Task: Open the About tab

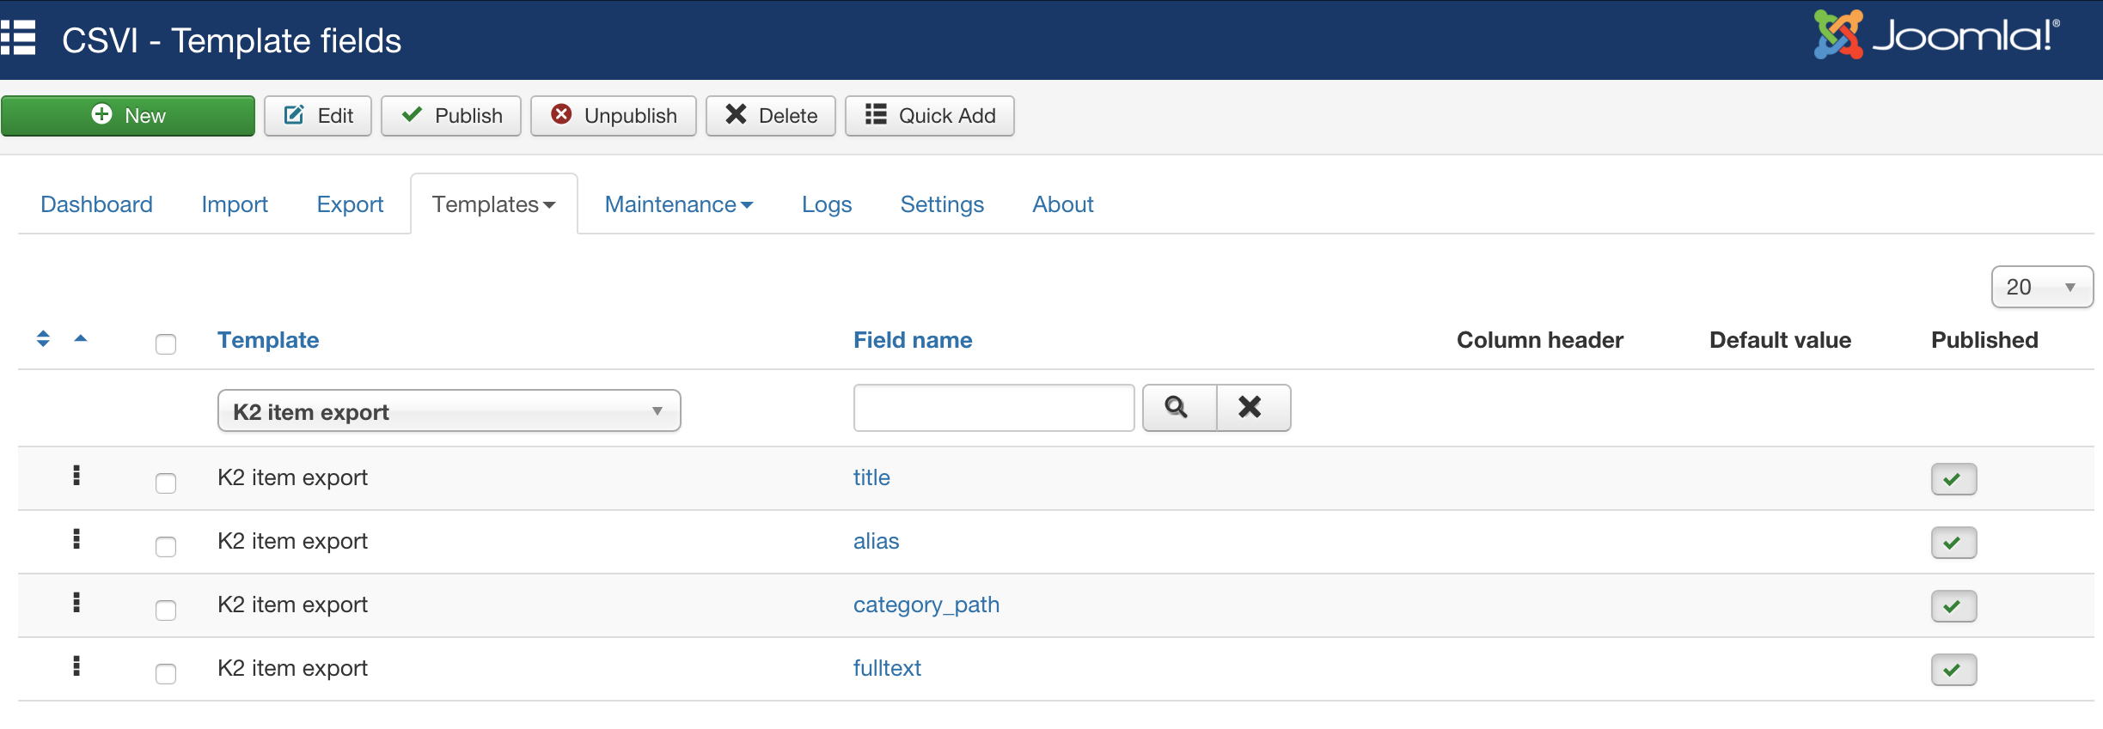Action: click(x=1063, y=204)
